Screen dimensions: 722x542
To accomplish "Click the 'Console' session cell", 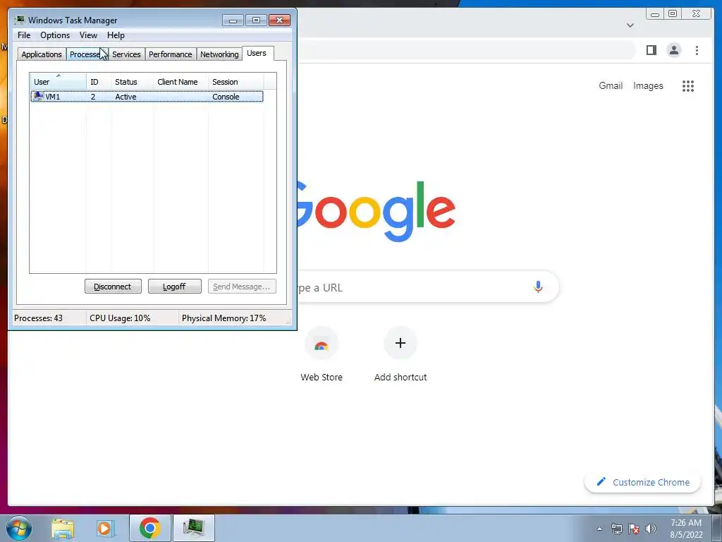I will (226, 97).
